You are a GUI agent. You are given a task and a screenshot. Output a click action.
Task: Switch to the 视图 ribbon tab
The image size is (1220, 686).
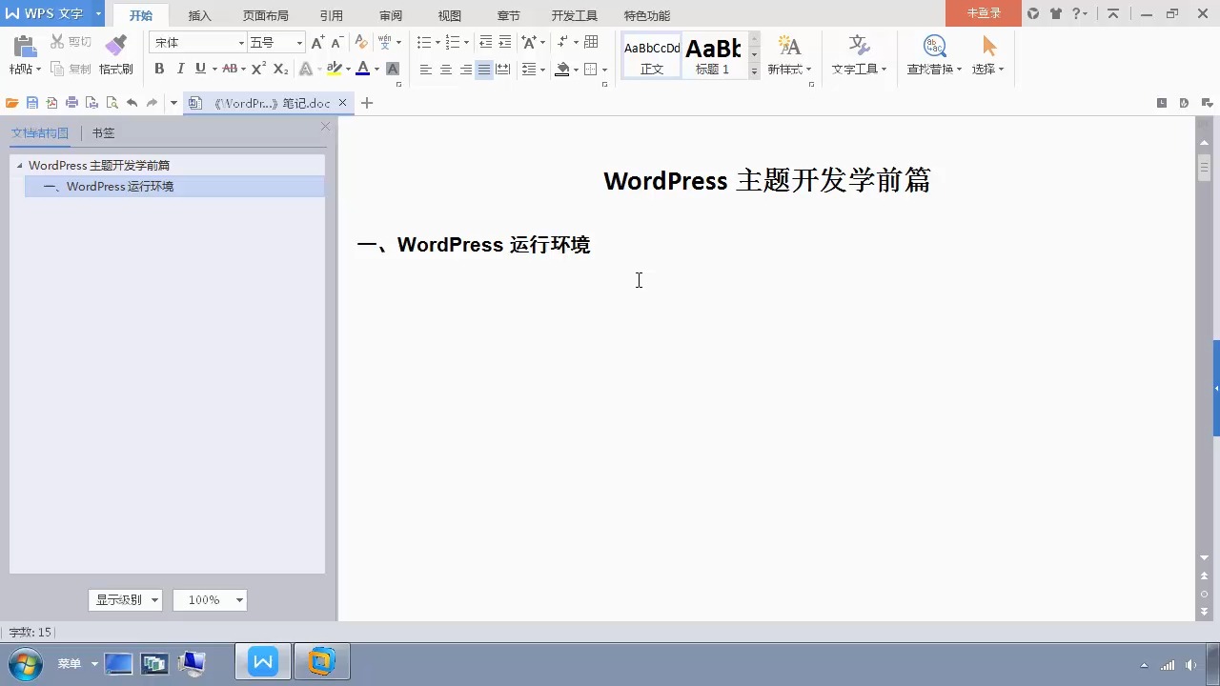click(450, 15)
